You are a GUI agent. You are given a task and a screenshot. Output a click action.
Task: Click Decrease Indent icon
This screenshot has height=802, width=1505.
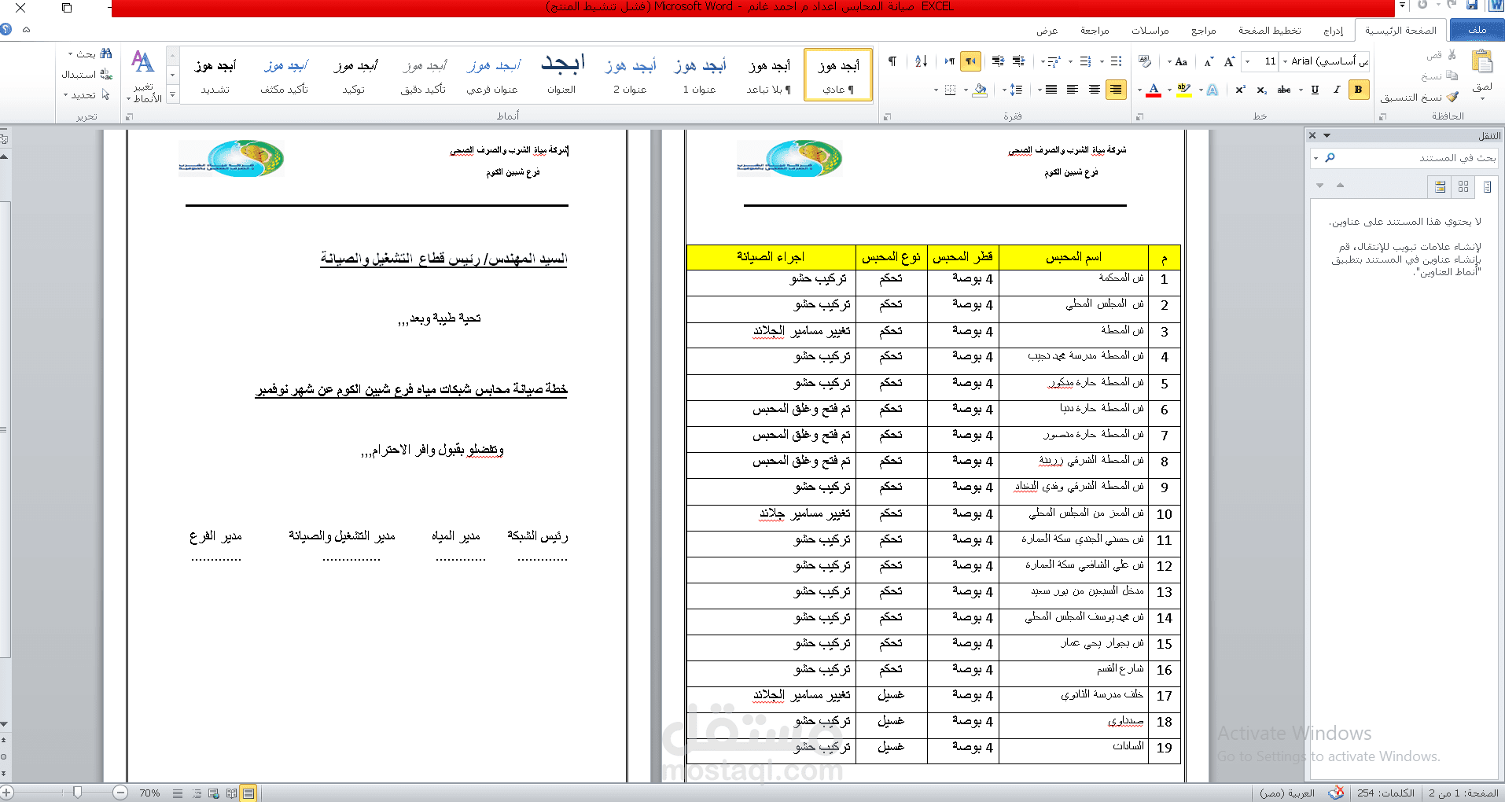click(x=1018, y=61)
